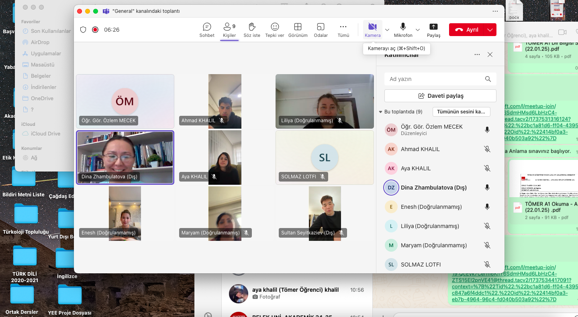Turn on the Kamera
The width and height of the screenshot is (578, 317).
pyautogui.click(x=372, y=30)
